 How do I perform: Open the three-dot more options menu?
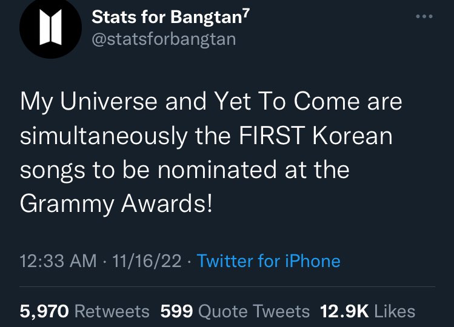click(x=424, y=16)
